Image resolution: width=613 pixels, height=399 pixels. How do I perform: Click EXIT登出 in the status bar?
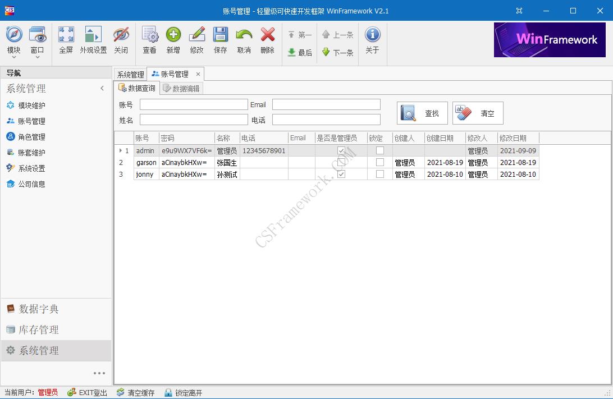(87, 393)
